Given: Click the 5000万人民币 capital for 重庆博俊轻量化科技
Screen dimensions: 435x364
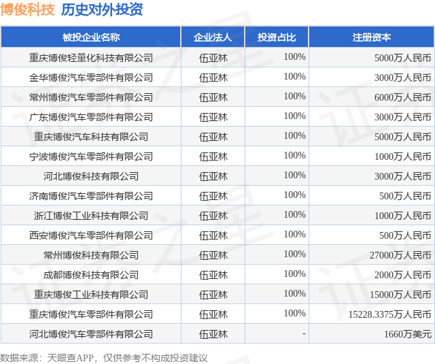Looking at the screenshot, I should point(403,58).
